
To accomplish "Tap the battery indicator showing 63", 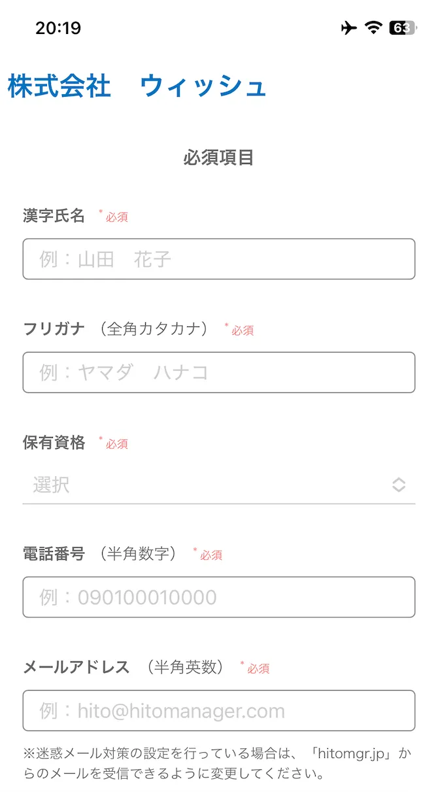I will pos(402,28).
